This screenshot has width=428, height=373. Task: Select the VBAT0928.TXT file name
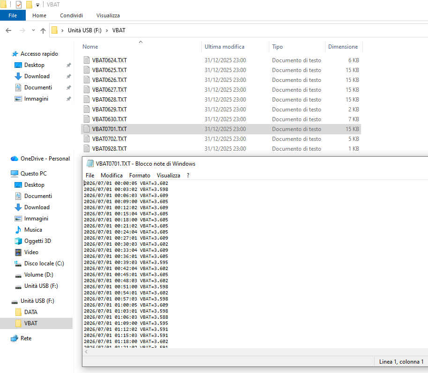point(110,149)
